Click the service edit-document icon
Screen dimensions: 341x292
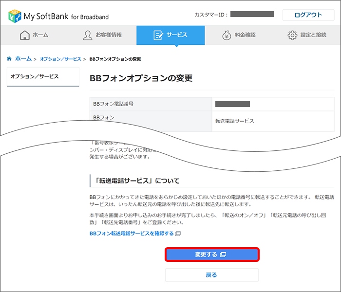[158, 35]
